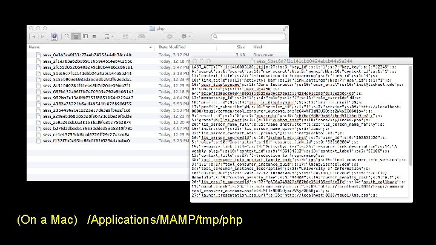Switch Finder to column view
The image size is (436, 245).
85,36
